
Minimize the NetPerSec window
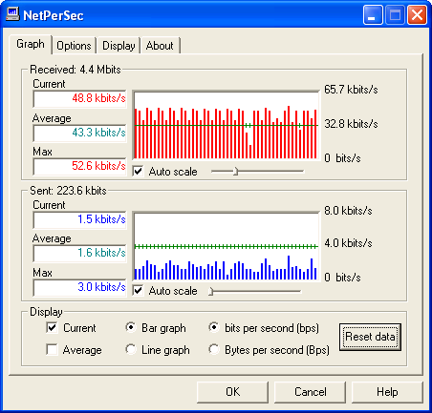pos(373,15)
